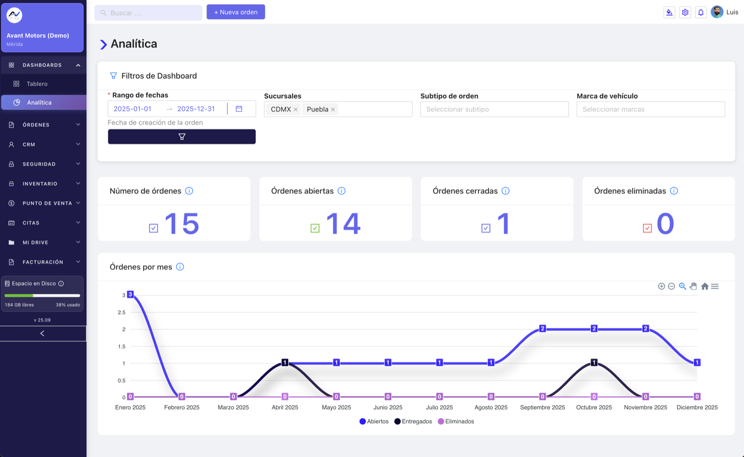
Task: Click the end date 2025-12-31 field
Action: click(x=196, y=109)
